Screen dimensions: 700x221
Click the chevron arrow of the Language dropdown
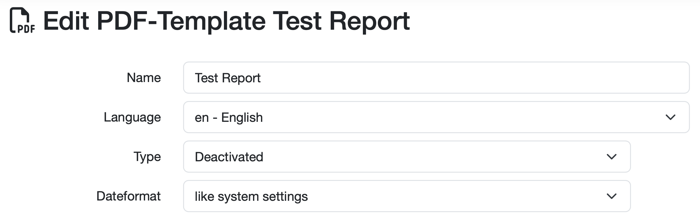point(670,117)
